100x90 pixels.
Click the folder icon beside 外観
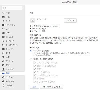3,17
